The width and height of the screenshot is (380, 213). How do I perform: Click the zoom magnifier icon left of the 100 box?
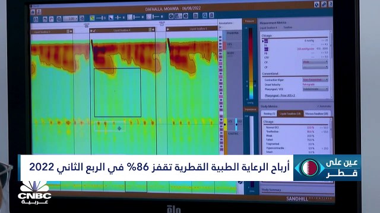[59, 19]
